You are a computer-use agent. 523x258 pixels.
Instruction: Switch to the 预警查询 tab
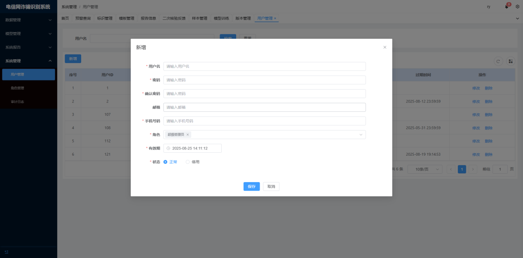83,19
